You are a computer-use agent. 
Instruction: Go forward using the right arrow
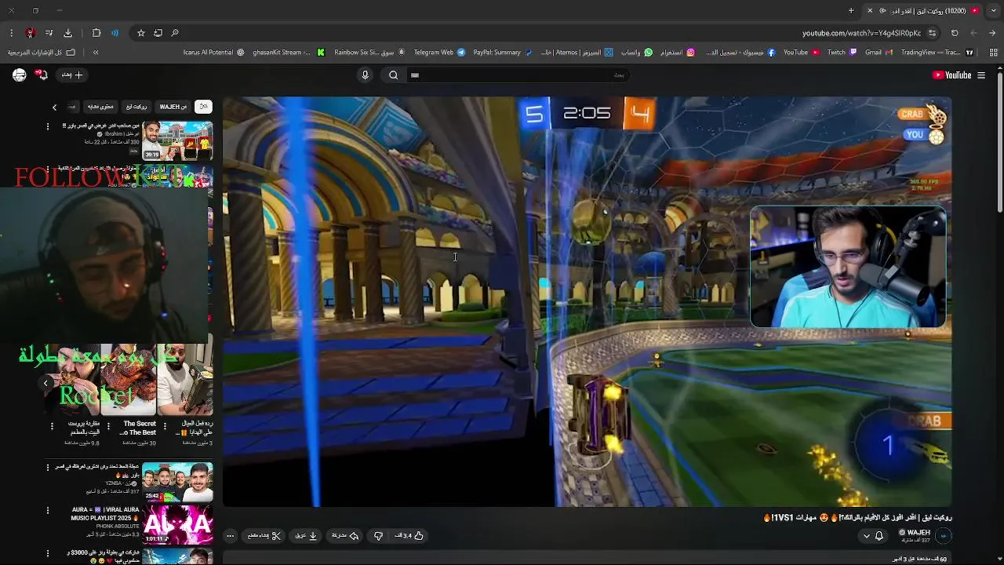tap(992, 33)
